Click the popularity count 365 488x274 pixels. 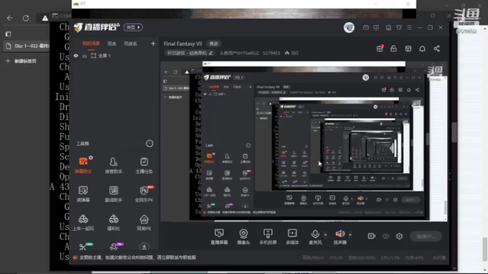292,53
